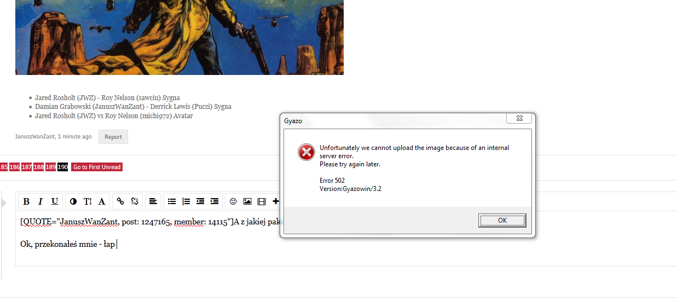This screenshot has width=677, height=307.
Task: Click OK in Gyazo error dialog
Action: click(x=502, y=221)
